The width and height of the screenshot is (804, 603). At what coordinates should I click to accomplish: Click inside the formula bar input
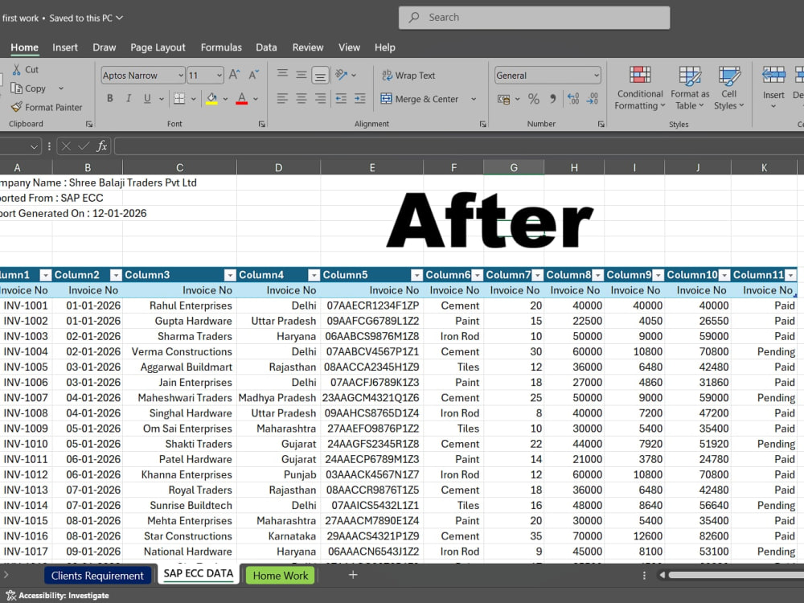[x=459, y=146]
